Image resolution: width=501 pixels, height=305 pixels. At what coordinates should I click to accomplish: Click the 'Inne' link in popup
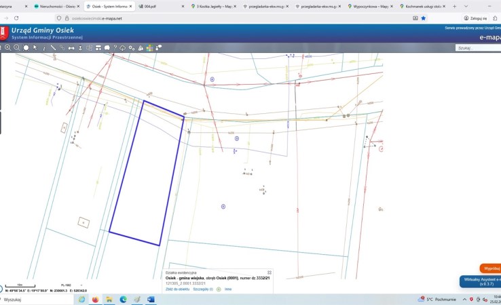pyautogui.click(x=228, y=289)
